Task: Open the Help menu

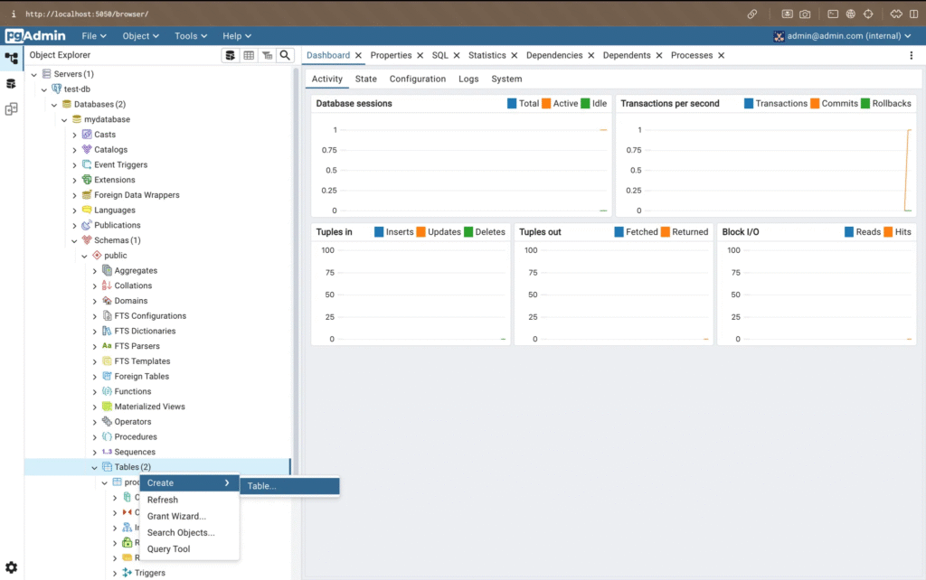Action: (x=237, y=36)
